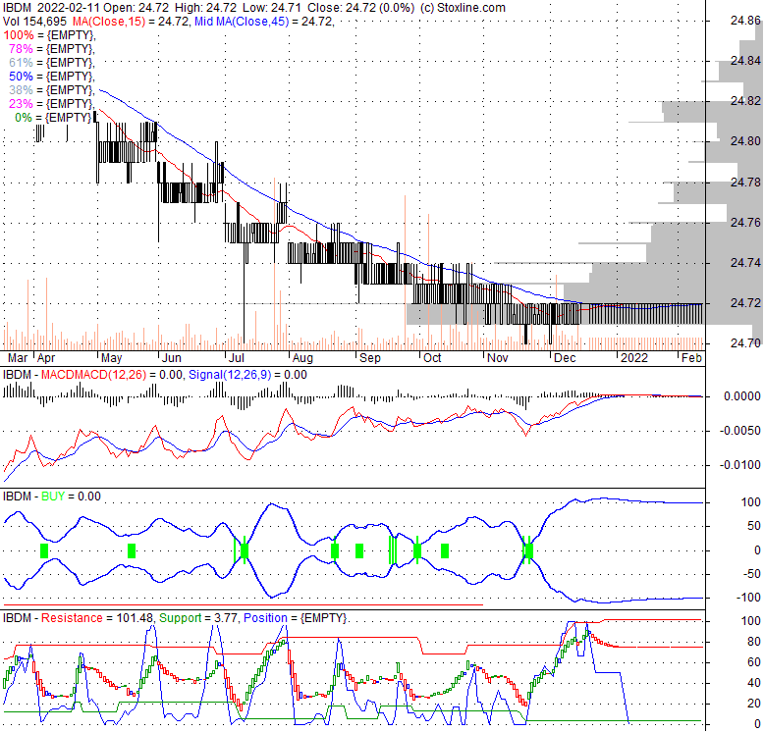Viewport: 764px width, 732px height.
Task: Click the 24.74 price axis value
Action: [745, 263]
